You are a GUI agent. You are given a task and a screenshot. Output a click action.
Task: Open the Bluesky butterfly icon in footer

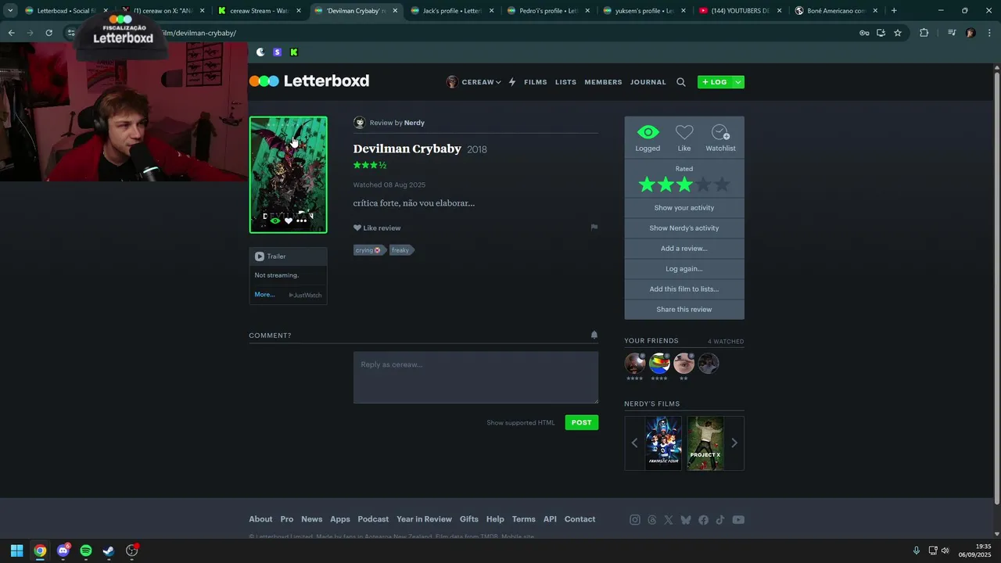686,520
